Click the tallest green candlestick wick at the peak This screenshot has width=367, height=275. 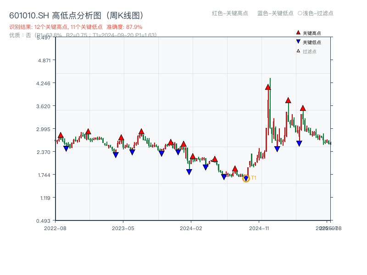click(270, 103)
